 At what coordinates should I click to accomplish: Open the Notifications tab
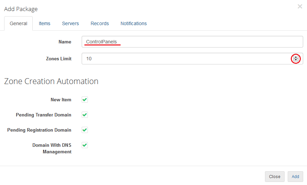click(133, 23)
